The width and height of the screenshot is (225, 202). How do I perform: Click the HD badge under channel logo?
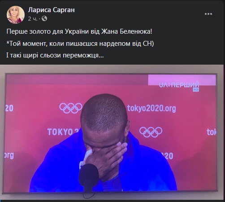(x=196, y=89)
